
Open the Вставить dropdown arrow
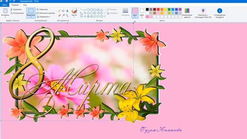[5, 17]
